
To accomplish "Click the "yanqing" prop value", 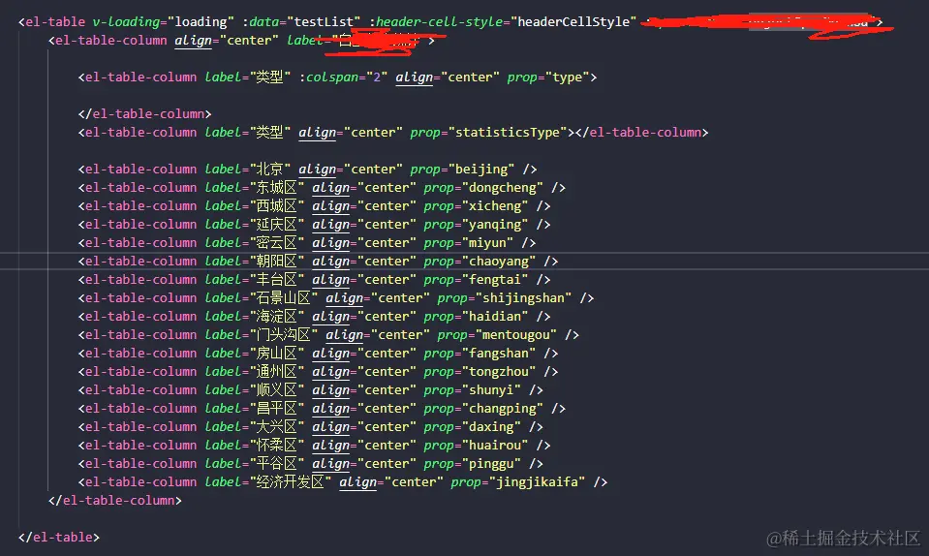I will coord(495,224).
